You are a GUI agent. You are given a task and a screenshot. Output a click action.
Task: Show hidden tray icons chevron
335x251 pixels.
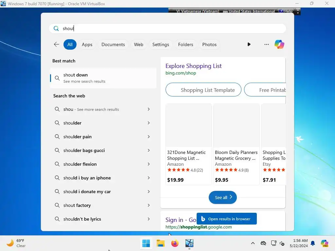pos(253,243)
